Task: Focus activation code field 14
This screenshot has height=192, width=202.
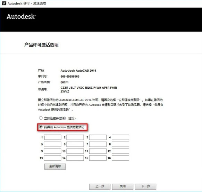Action: (x=75, y=158)
